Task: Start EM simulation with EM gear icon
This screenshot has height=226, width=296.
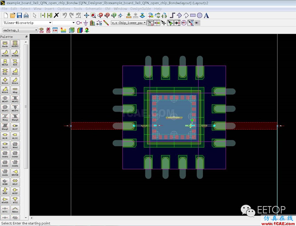Action: coord(42,30)
